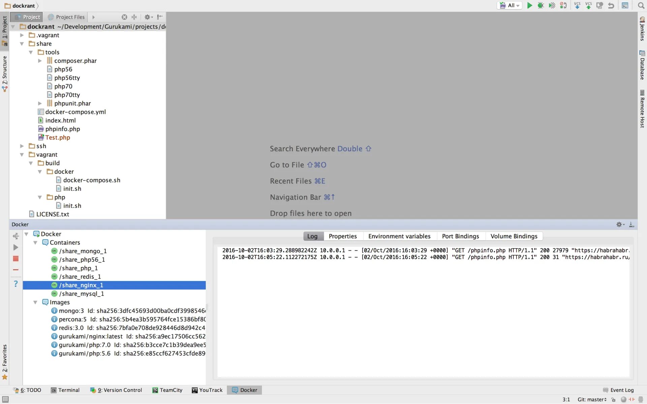Image resolution: width=647 pixels, height=404 pixels.
Task: Open the Event Log button
Action: (618, 390)
